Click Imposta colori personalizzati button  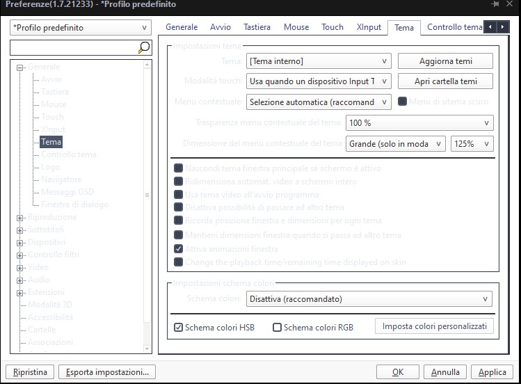click(x=434, y=326)
